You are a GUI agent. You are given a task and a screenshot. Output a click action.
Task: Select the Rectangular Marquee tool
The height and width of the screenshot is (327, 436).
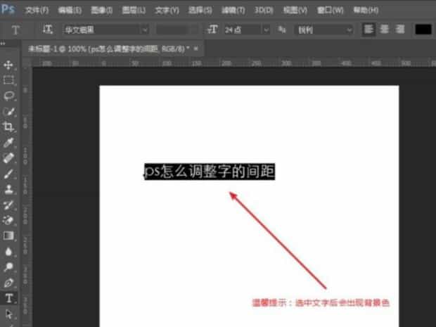click(9, 80)
